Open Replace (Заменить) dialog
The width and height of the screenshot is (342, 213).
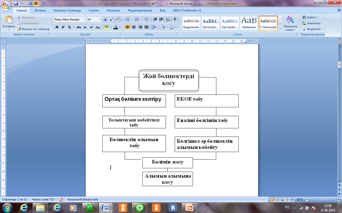(311, 23)
